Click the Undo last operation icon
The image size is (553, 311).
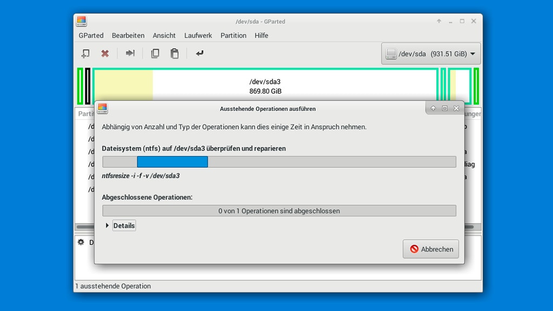click(200, 53)
